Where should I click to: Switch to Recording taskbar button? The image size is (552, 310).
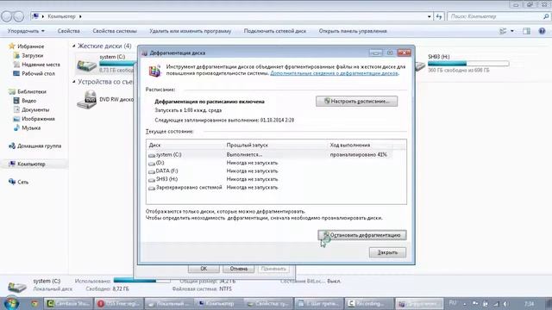pos(369,303)
